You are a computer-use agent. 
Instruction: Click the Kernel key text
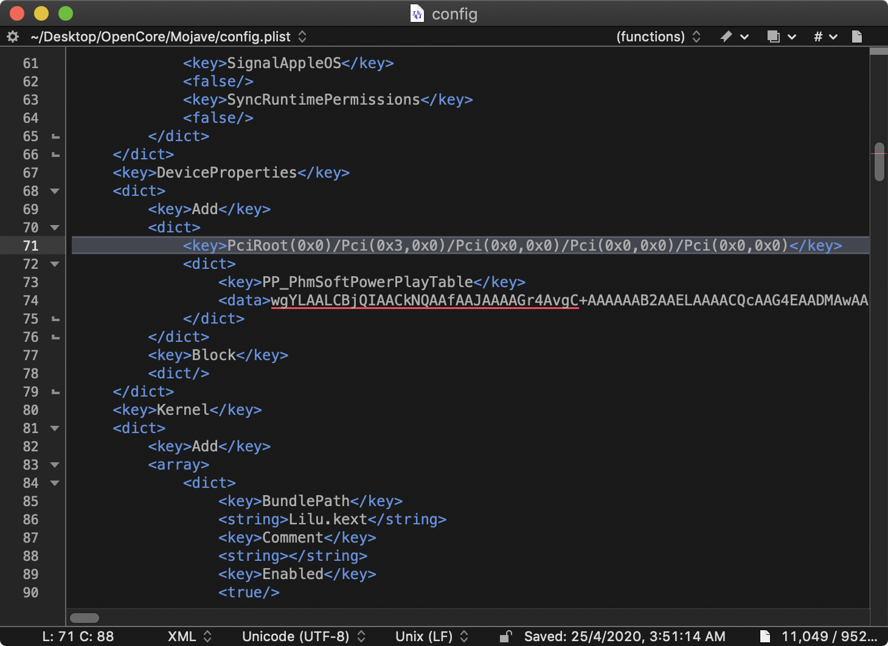pyautogui.click(x=182, y=410)
